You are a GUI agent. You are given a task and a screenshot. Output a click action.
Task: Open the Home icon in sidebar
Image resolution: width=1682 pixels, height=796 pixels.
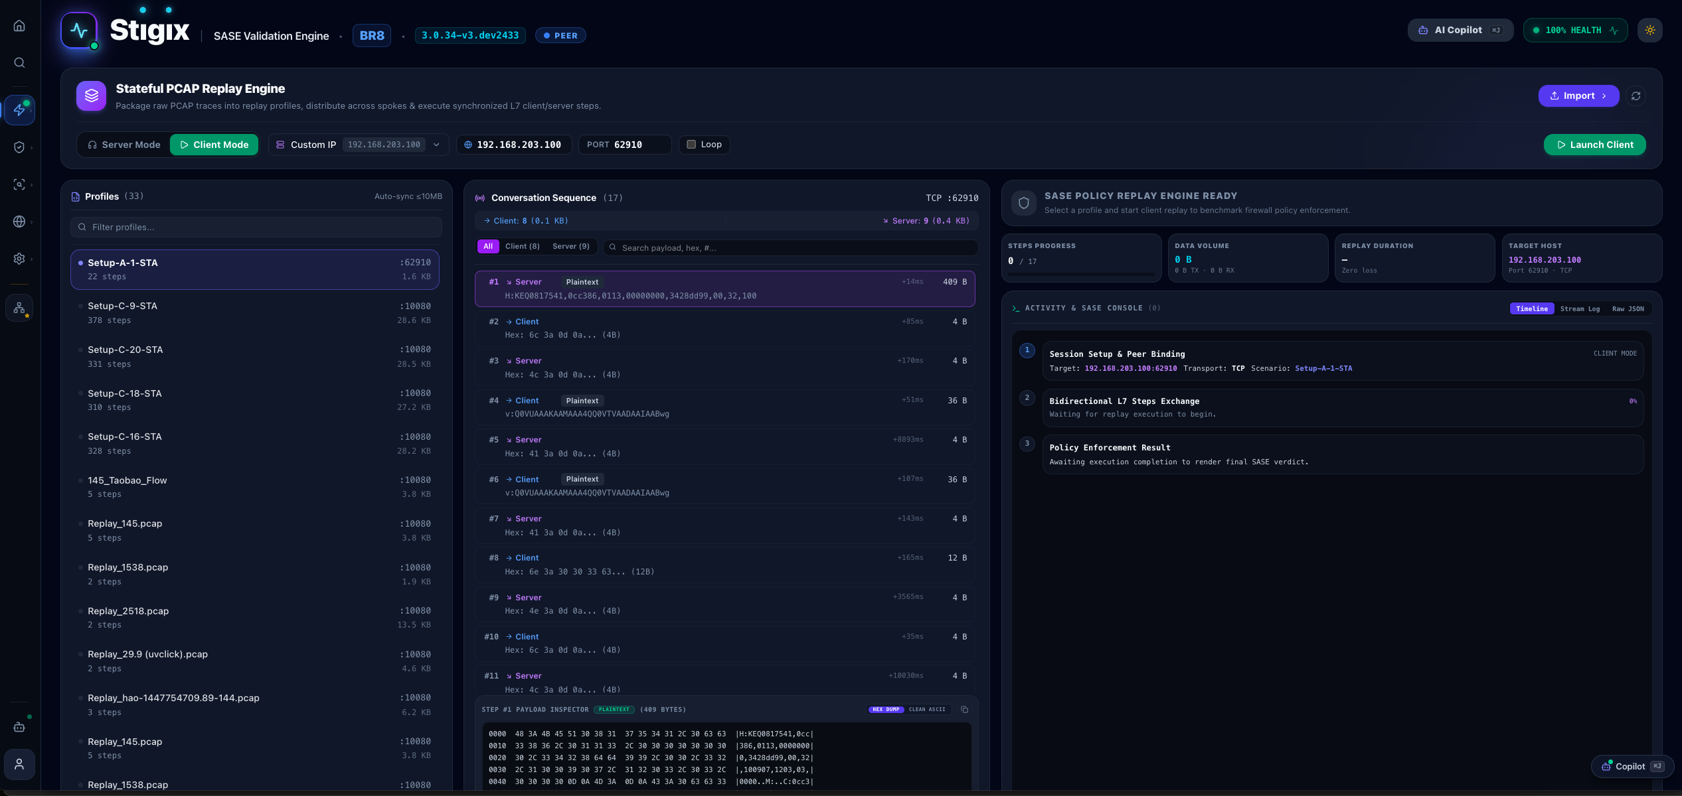point(19,26)
